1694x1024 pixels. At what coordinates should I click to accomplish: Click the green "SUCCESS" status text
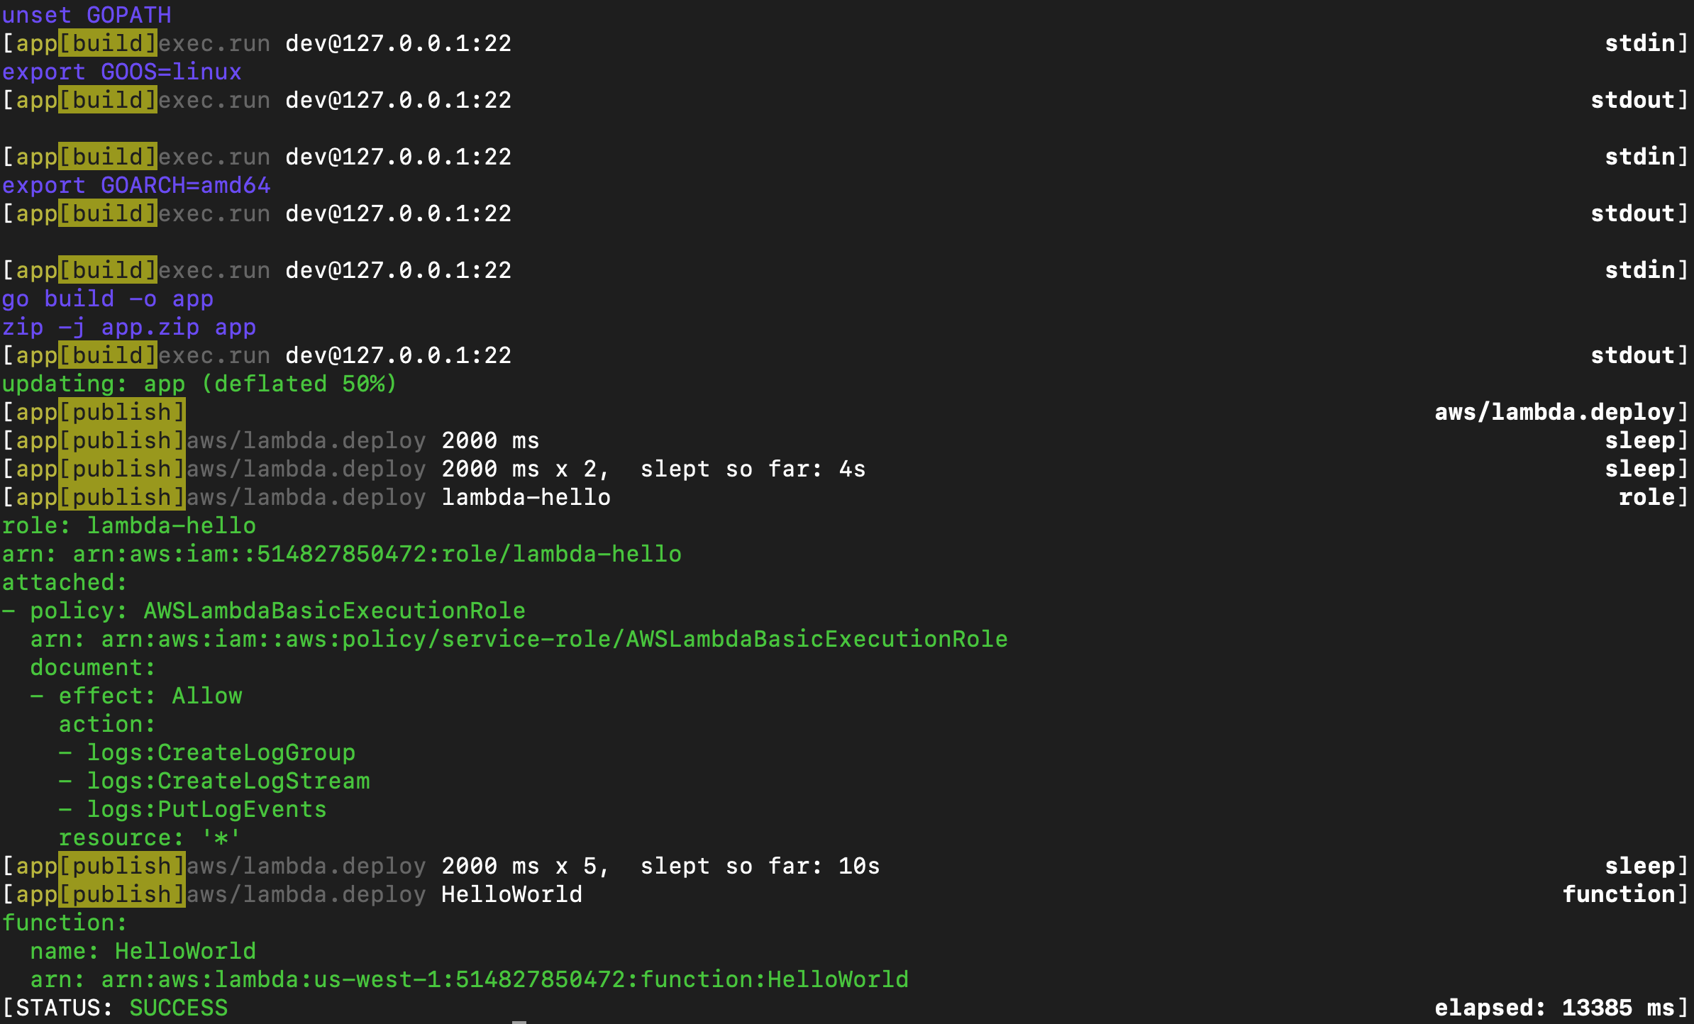[178, 1008]
